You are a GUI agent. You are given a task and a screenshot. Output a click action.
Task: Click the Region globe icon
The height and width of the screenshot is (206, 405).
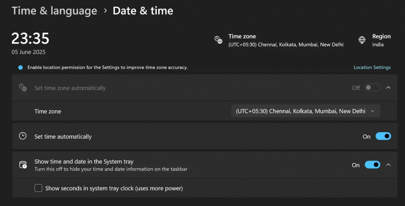pyautogui.click(x=362, y=40)
